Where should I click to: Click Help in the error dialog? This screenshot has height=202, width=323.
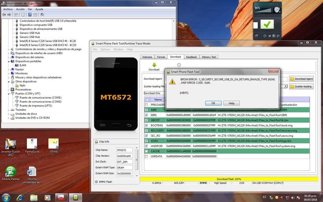(231, 103)
